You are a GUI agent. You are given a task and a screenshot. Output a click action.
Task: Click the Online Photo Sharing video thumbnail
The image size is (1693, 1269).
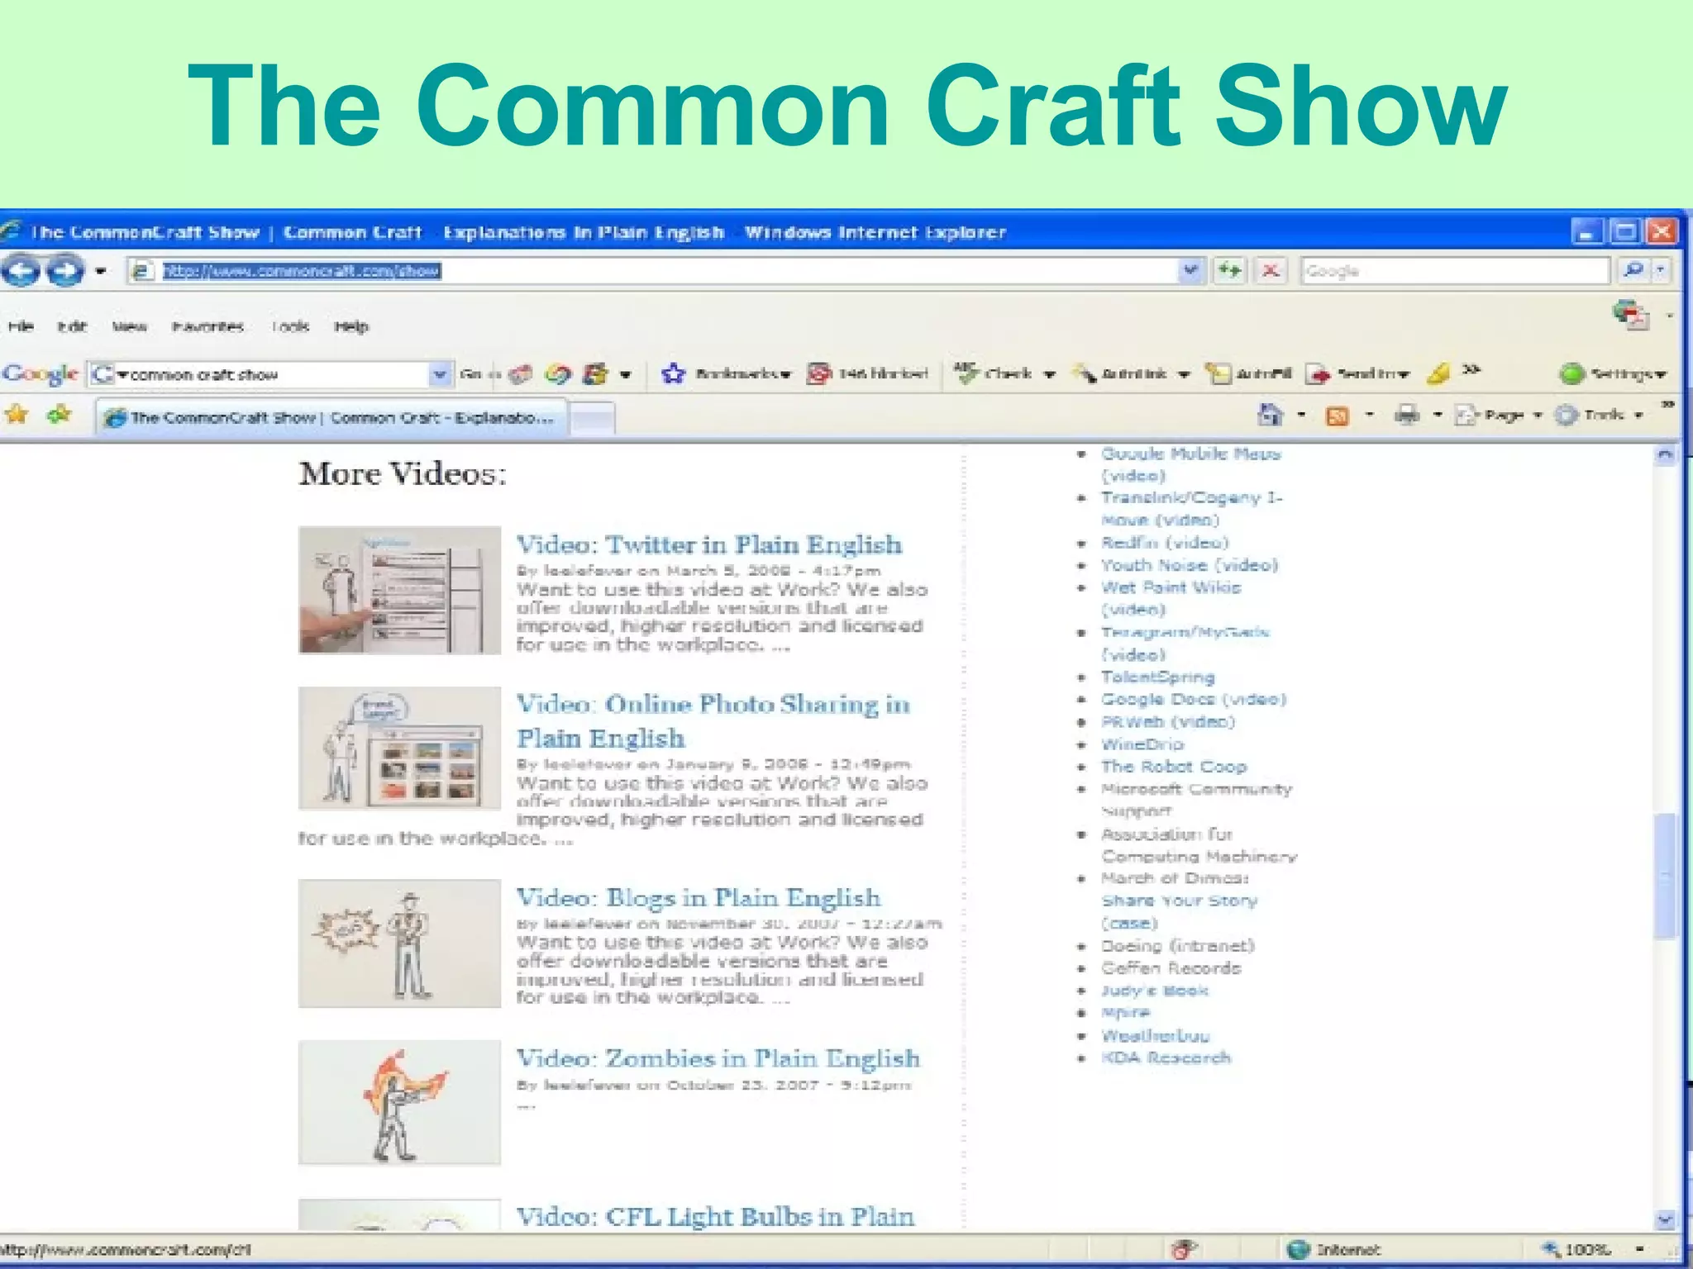[x=400, y=748]
